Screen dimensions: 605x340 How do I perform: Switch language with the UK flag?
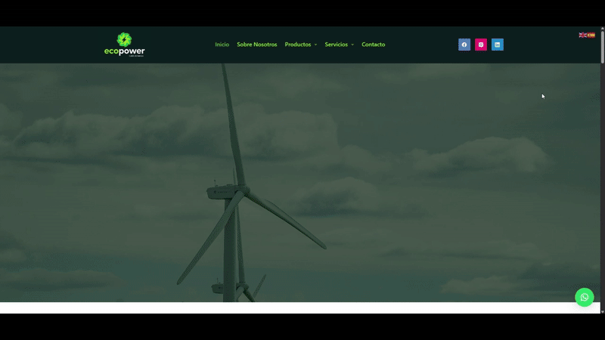tap(582, 35)
